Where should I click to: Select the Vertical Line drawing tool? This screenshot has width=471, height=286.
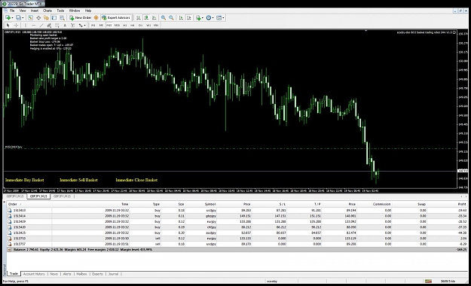click(26, 25)
